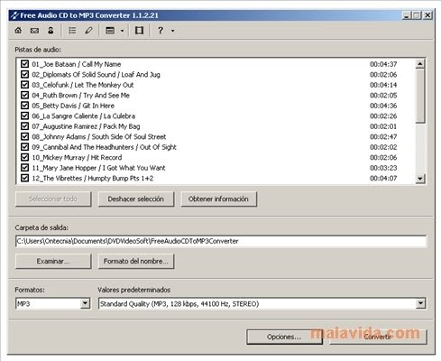Toggle checkbox for 04 Ruth Brown track
This screenshot has height=361, width=441.
pos(24,95)
